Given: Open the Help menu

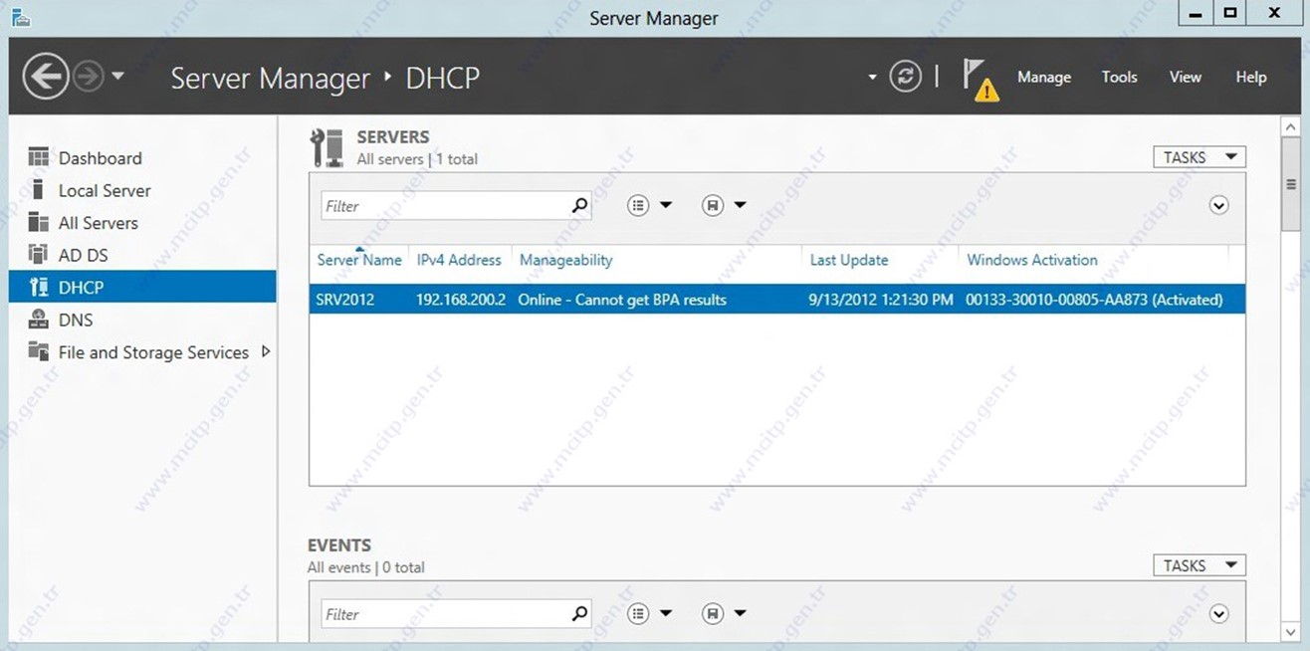Looking at the screenshot, I should click(1251, 77).
